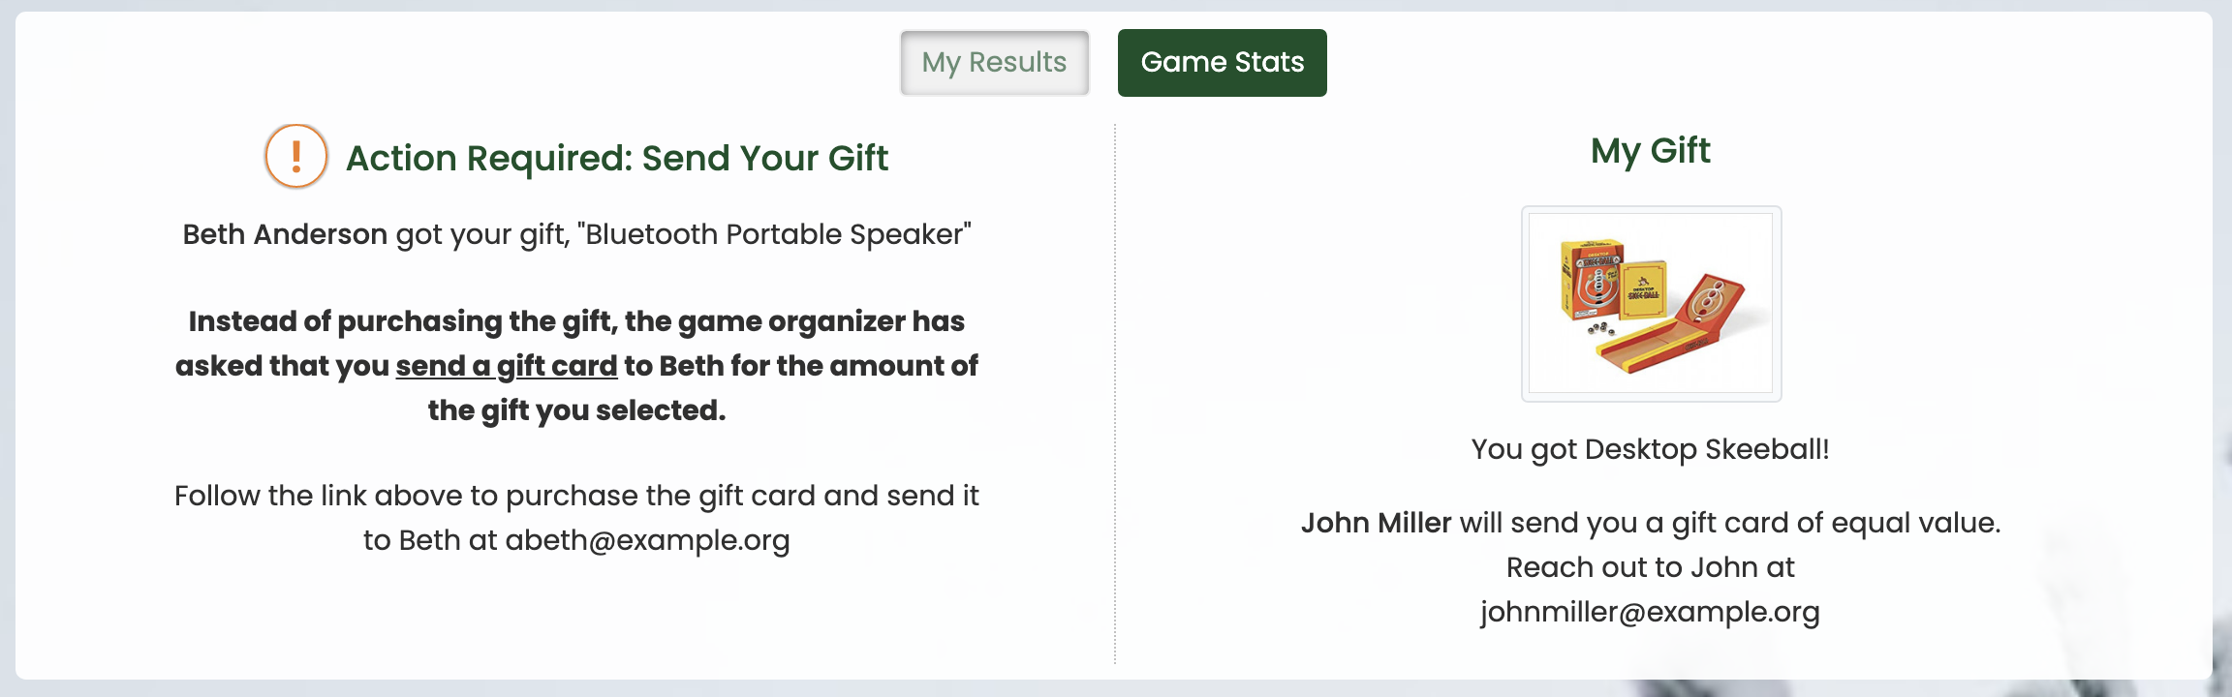This screenshot has height=697, width=2232.
Task: Click the "Bluetooth Portable Speaker" gift name
Action: [774, 234]
